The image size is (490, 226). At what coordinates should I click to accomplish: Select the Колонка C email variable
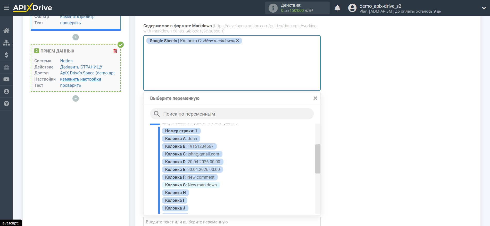tap(192, 154)
